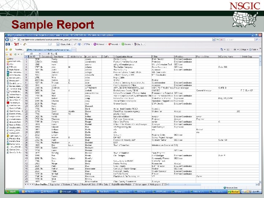Click the Personals heart toolbar button
The height and width of the screenshot is (198, 264).
(113, 44)
